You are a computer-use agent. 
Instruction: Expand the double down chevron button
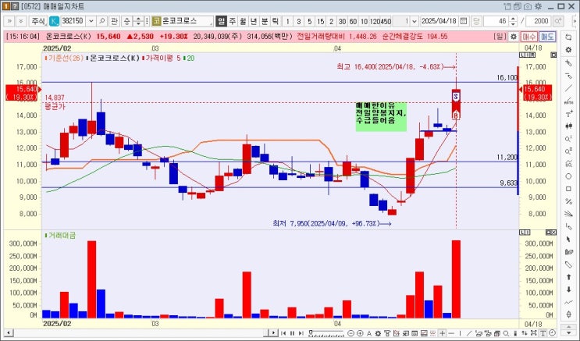click(21, 21)
